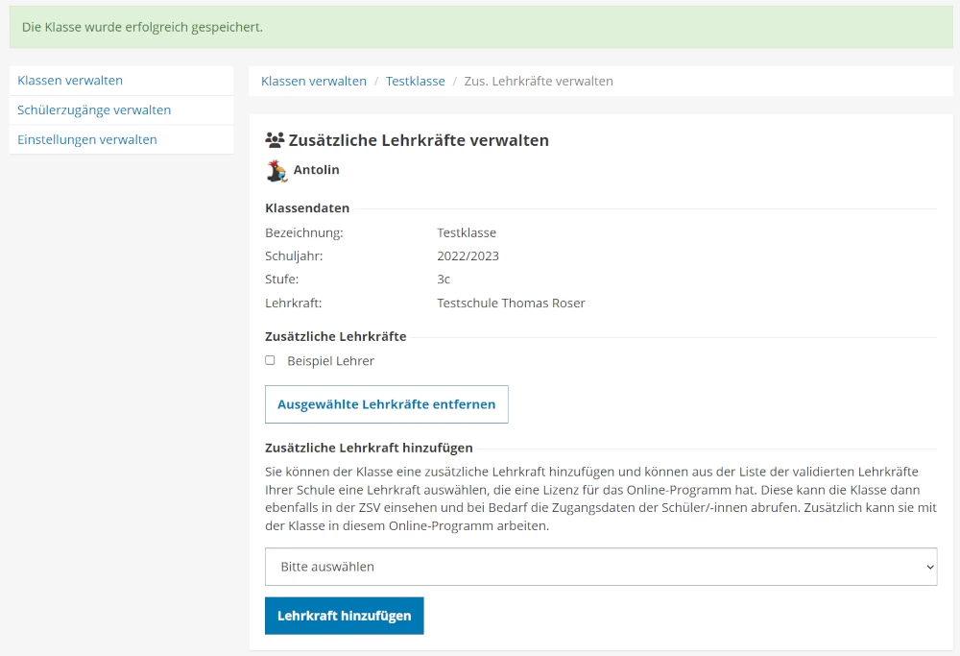Image resolution: width=960 pixels, height=656 pixels.
Task: Click the teacher name 'Testschule Thomas Roser'
Action: tap(511, 304)
